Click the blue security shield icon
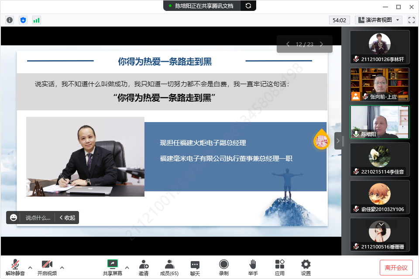Image resolution: width=419 pixels, height=279 pixels. tap(23, 20)
